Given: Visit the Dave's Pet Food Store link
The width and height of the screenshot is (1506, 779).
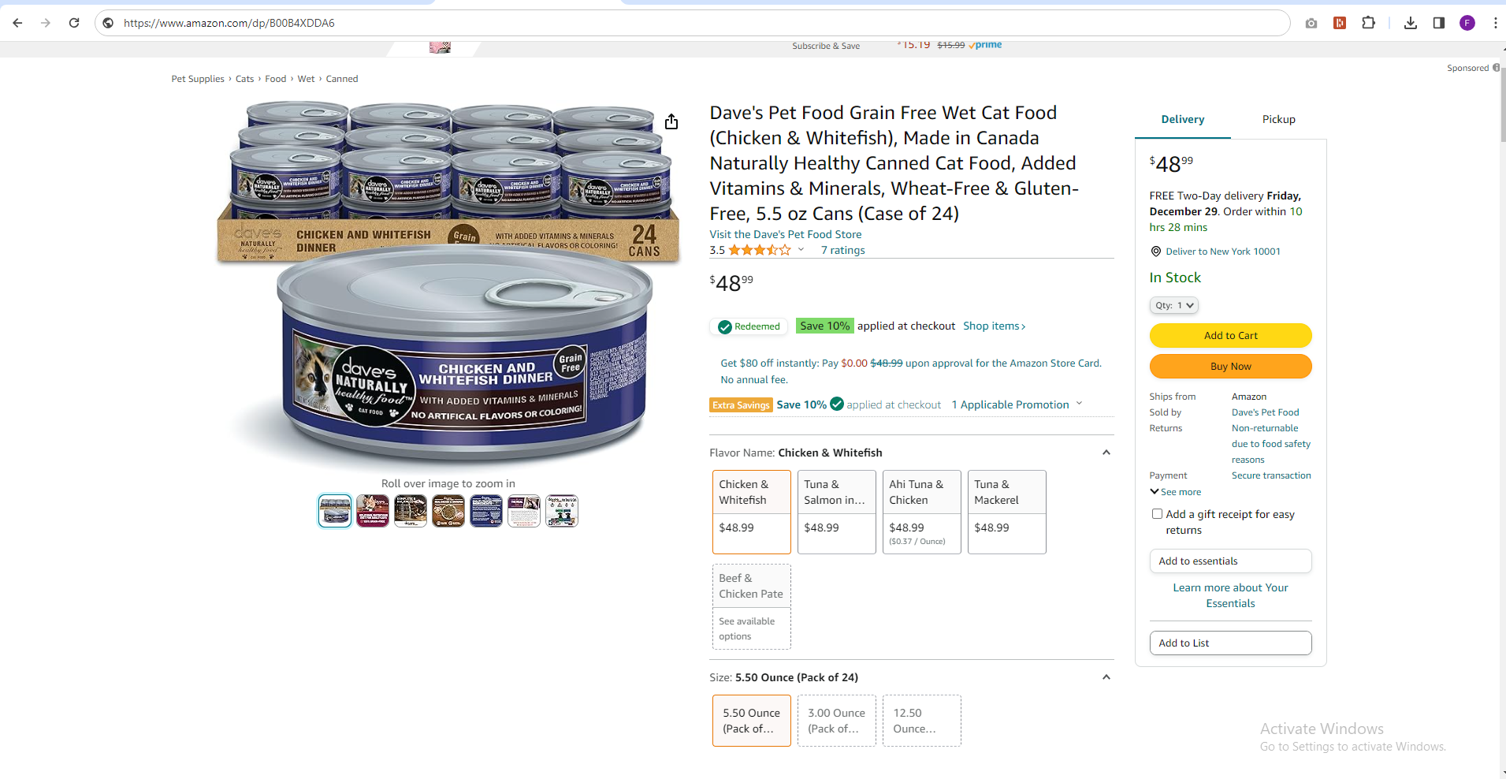Looking at the screenshot, I should tap(786, 234).
